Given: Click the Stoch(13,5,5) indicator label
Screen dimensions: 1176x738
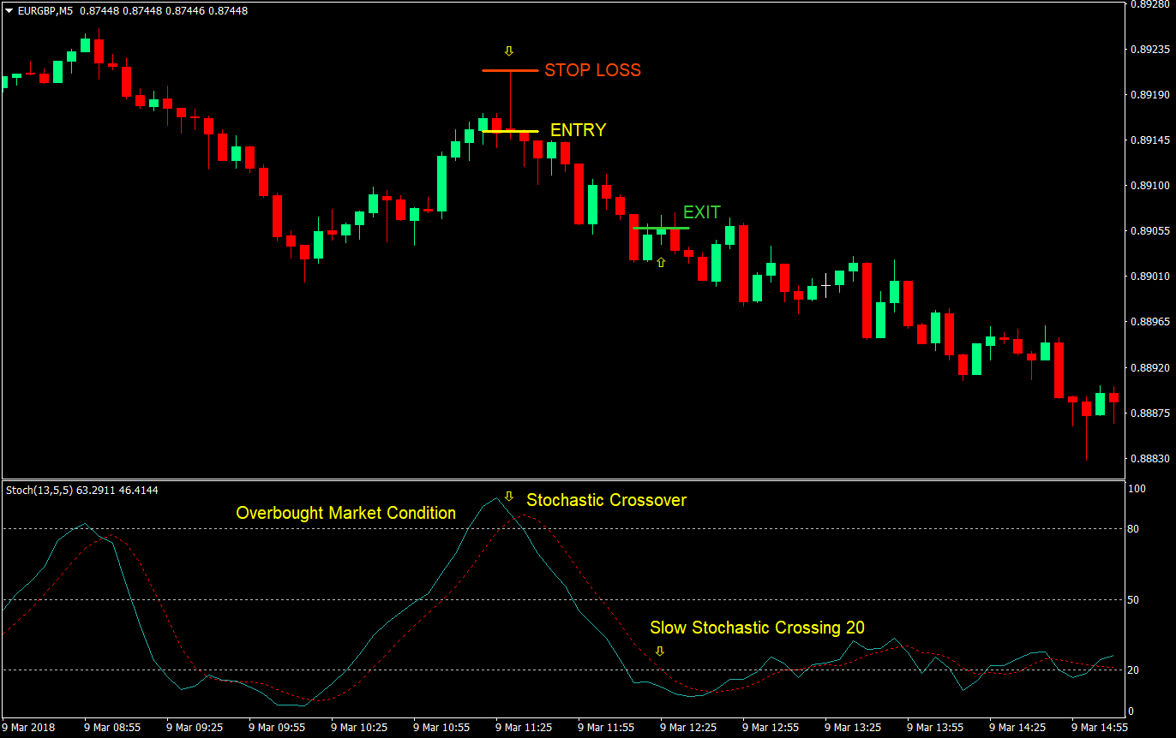Looking at the screenshot, I should 39,491.
